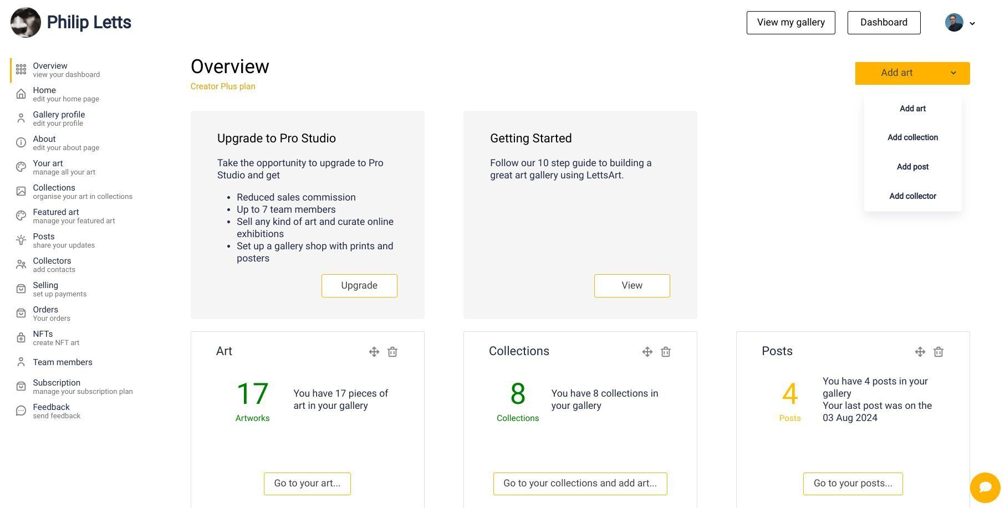
Task: Click the delete icon on the Posts card
Action: click(938, 352)
